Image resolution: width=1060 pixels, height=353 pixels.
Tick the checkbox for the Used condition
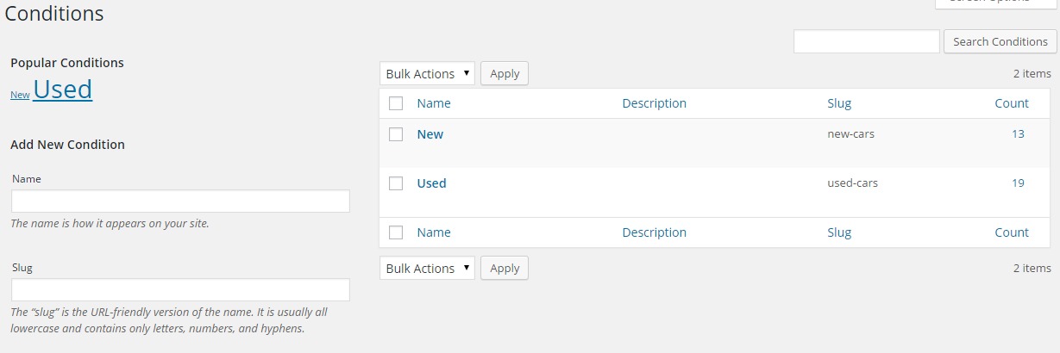[x=396, y=183]
